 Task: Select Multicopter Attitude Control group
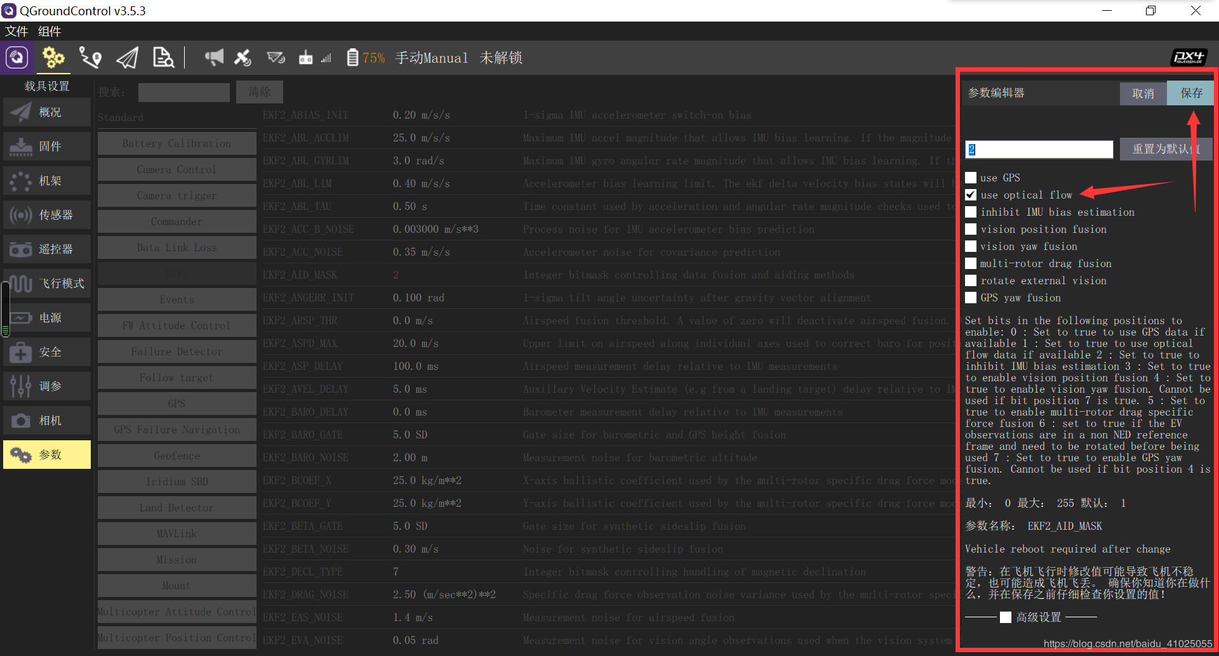click(177, 612)
